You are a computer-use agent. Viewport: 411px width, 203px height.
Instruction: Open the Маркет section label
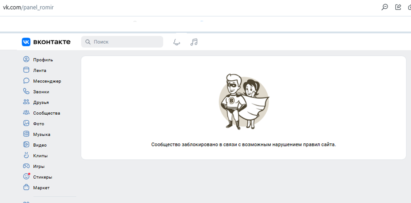click(x=41, y=188)
